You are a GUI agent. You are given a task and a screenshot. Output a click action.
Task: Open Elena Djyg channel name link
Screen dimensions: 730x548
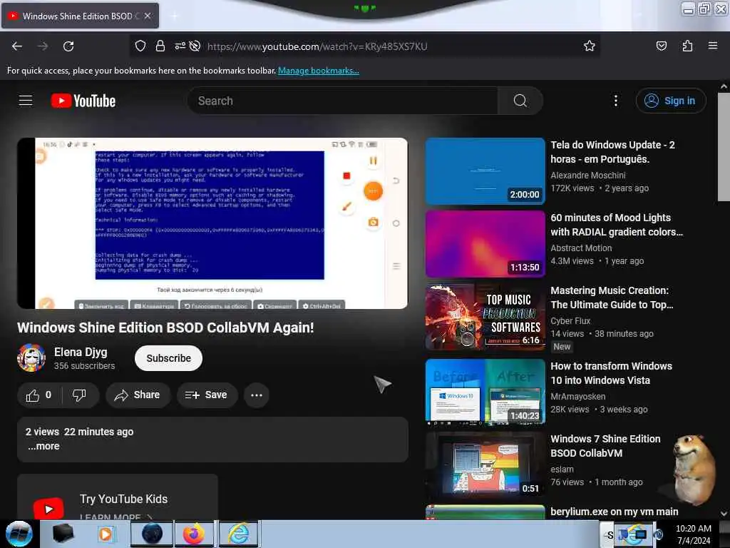tap(81, 352)
